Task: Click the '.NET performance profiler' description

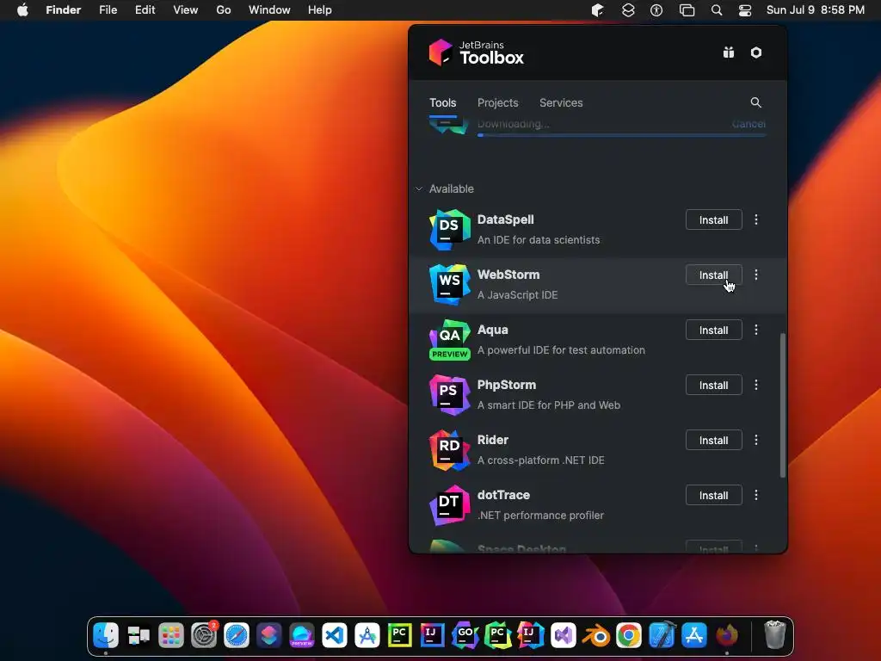Action: pos(540,516)
